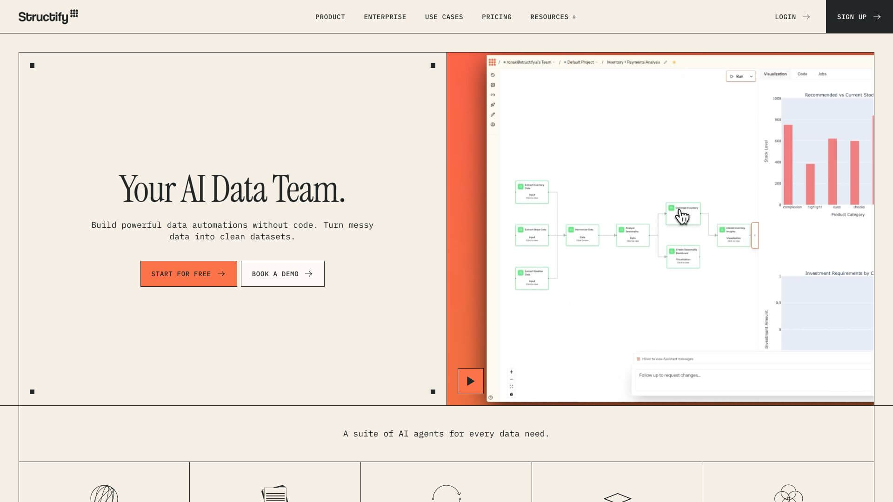Open the pencil tool in the sidebar
The height and width of the screenshot is (502, 893).
point(493,114)
